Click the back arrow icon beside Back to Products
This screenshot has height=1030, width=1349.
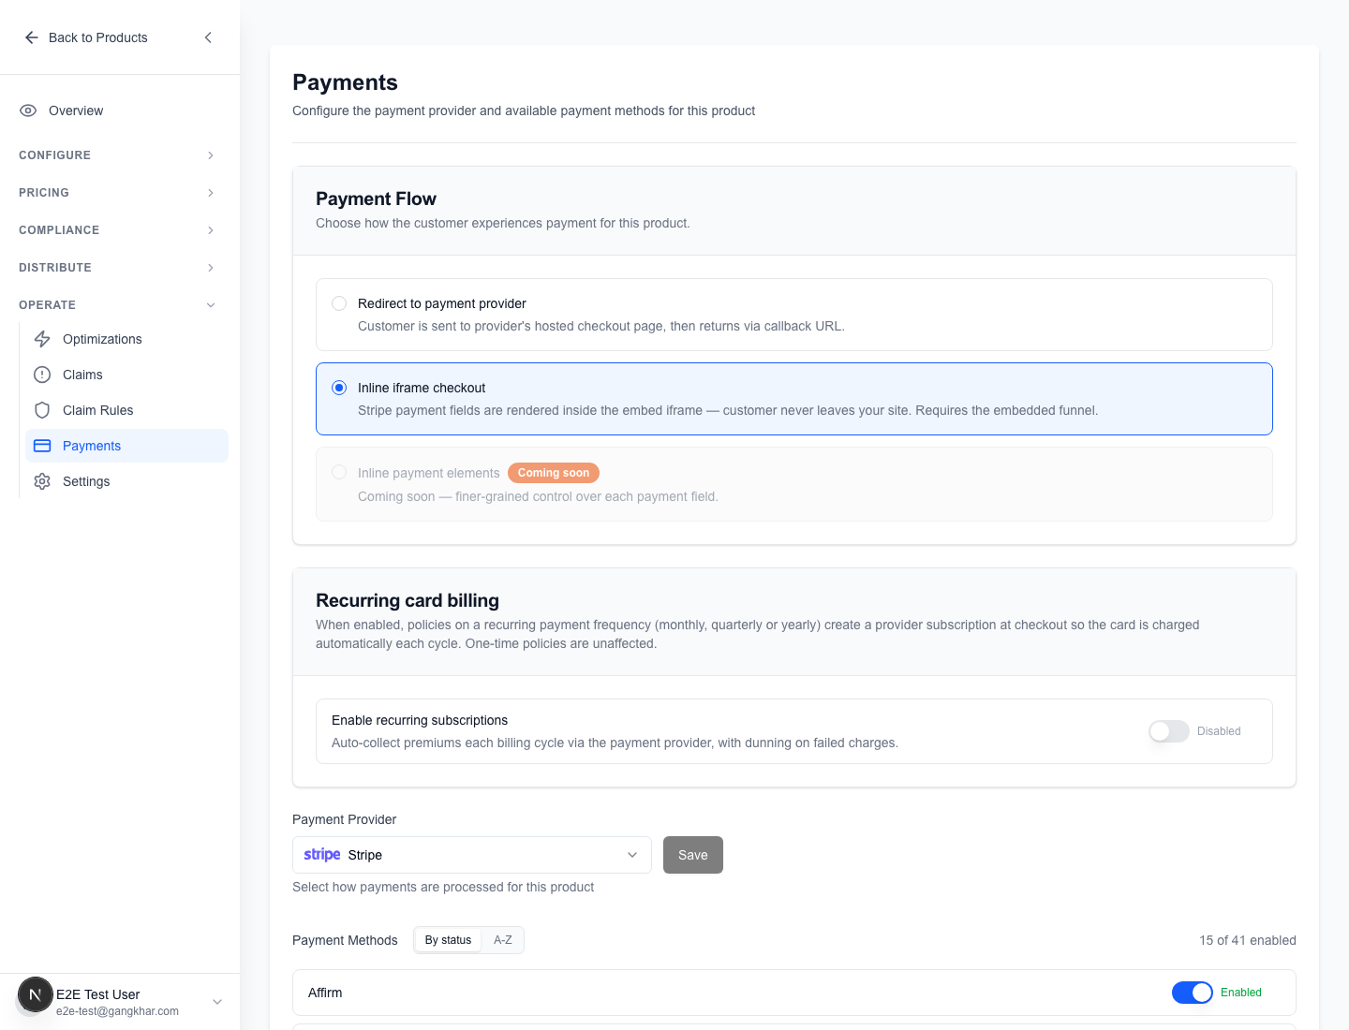click(x=31, y=37)
